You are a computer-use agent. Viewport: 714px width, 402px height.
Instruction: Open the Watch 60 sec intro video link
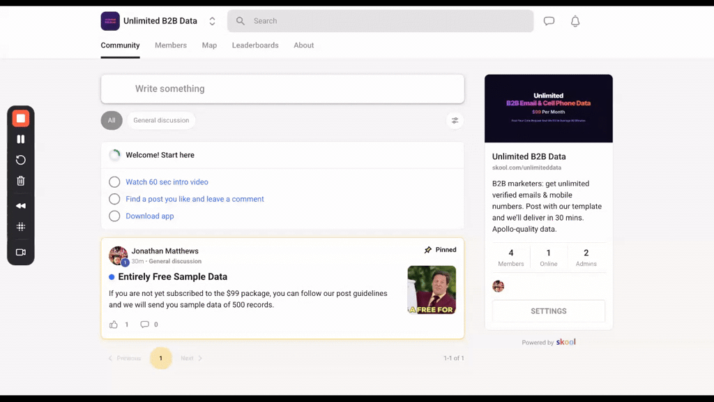[x=167, y=182]
